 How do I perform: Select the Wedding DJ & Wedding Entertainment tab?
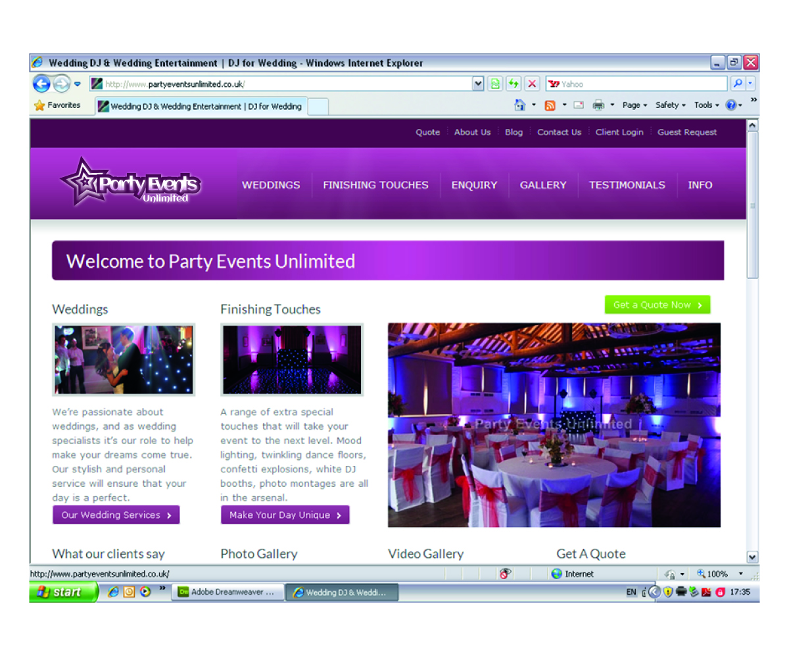[201, 107]
